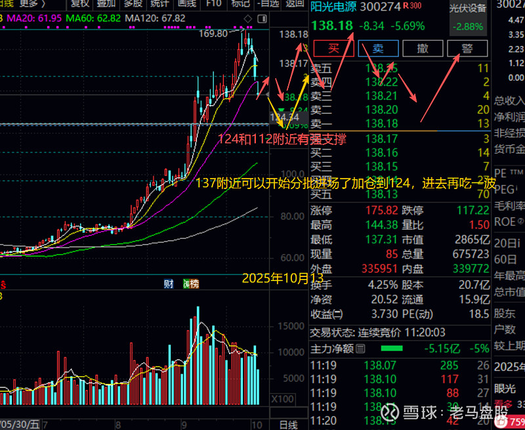Click the stock code 300274
The width and height of the screenshot is (525, 430).
[x=380, y=7]
